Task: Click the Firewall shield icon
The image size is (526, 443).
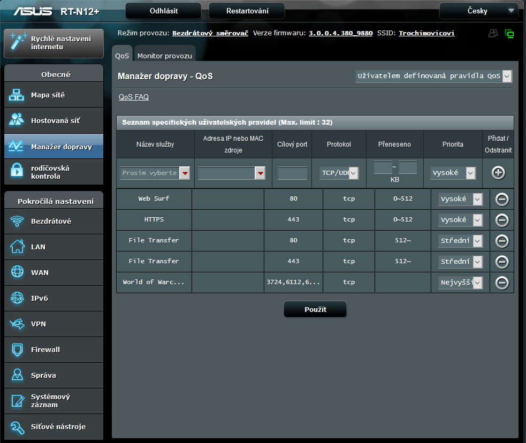Action: coord(17,350)
